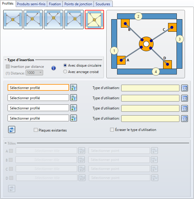The image size is (194, 199).
Task: Switch to the Profilés tab
Action: tap(8, 3)
